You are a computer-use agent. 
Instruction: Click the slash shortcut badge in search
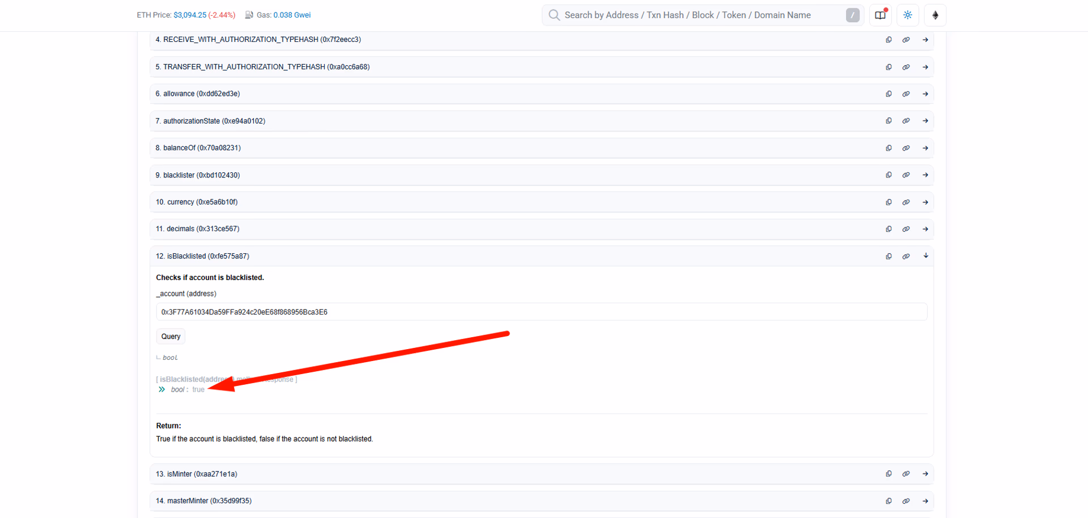pyautogui.click(x=852, y=15)
